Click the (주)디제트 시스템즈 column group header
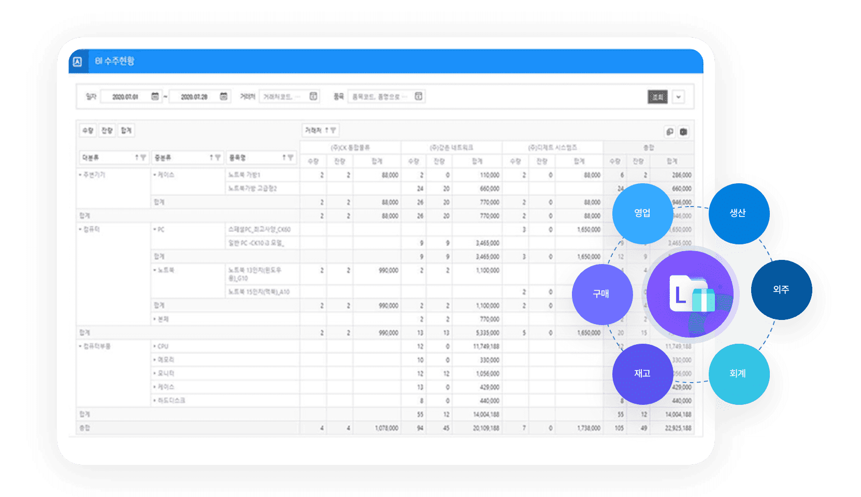The width and height of the screenshot is (861, 497). (552, 148)
